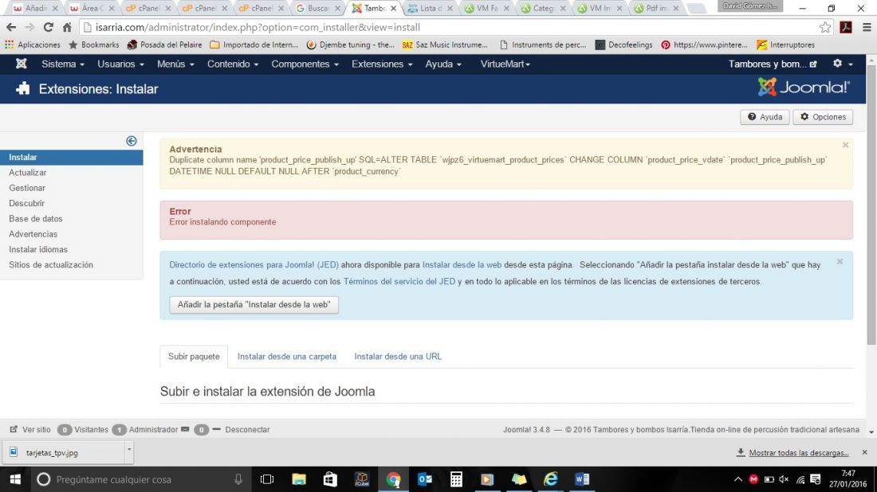877x492 pixels.
Task: Open the Aplicaciones bookmarks shortcut
Action: pyautogui.click(x=32, y=45)
